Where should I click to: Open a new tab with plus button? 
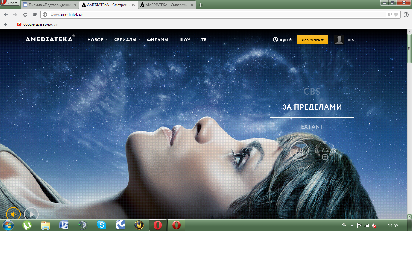[x=201, y=5]
